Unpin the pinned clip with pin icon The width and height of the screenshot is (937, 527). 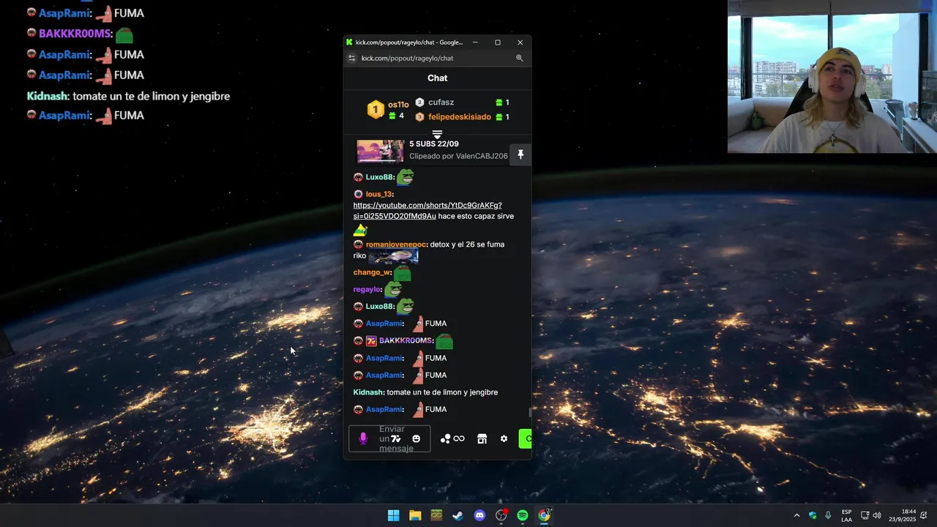pos(520,154)
